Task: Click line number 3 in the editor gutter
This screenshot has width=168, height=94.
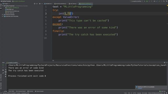Action: 46,14
